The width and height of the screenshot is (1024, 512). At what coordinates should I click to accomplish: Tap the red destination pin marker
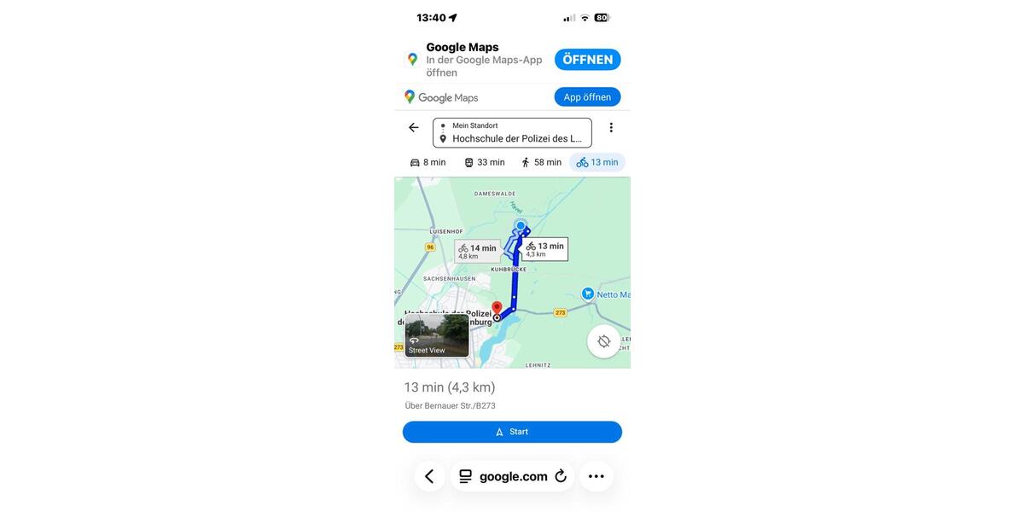click(497, 309)
